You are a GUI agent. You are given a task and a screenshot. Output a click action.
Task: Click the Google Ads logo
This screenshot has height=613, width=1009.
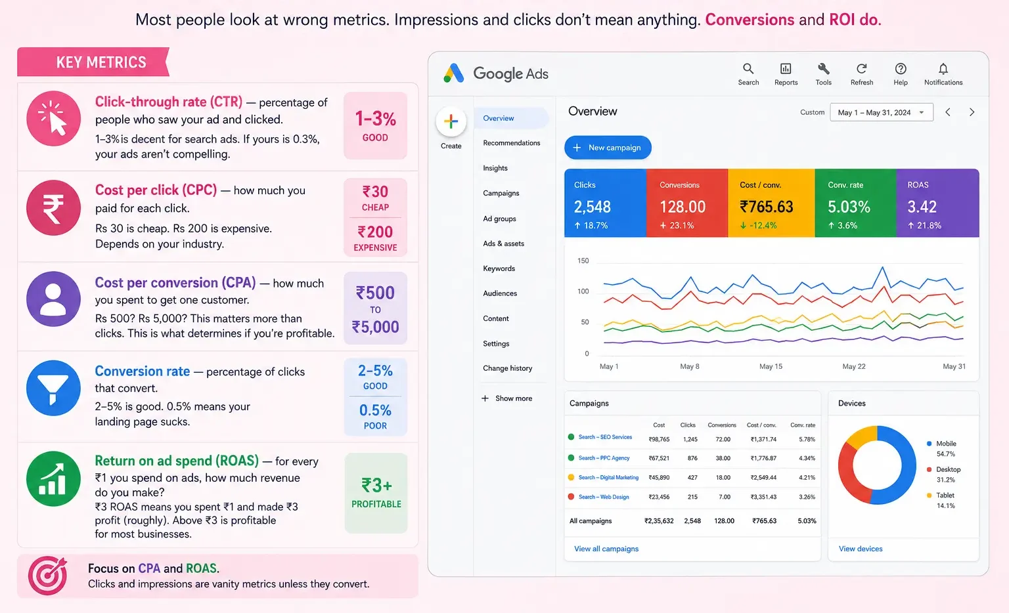(x=496, y=74)
